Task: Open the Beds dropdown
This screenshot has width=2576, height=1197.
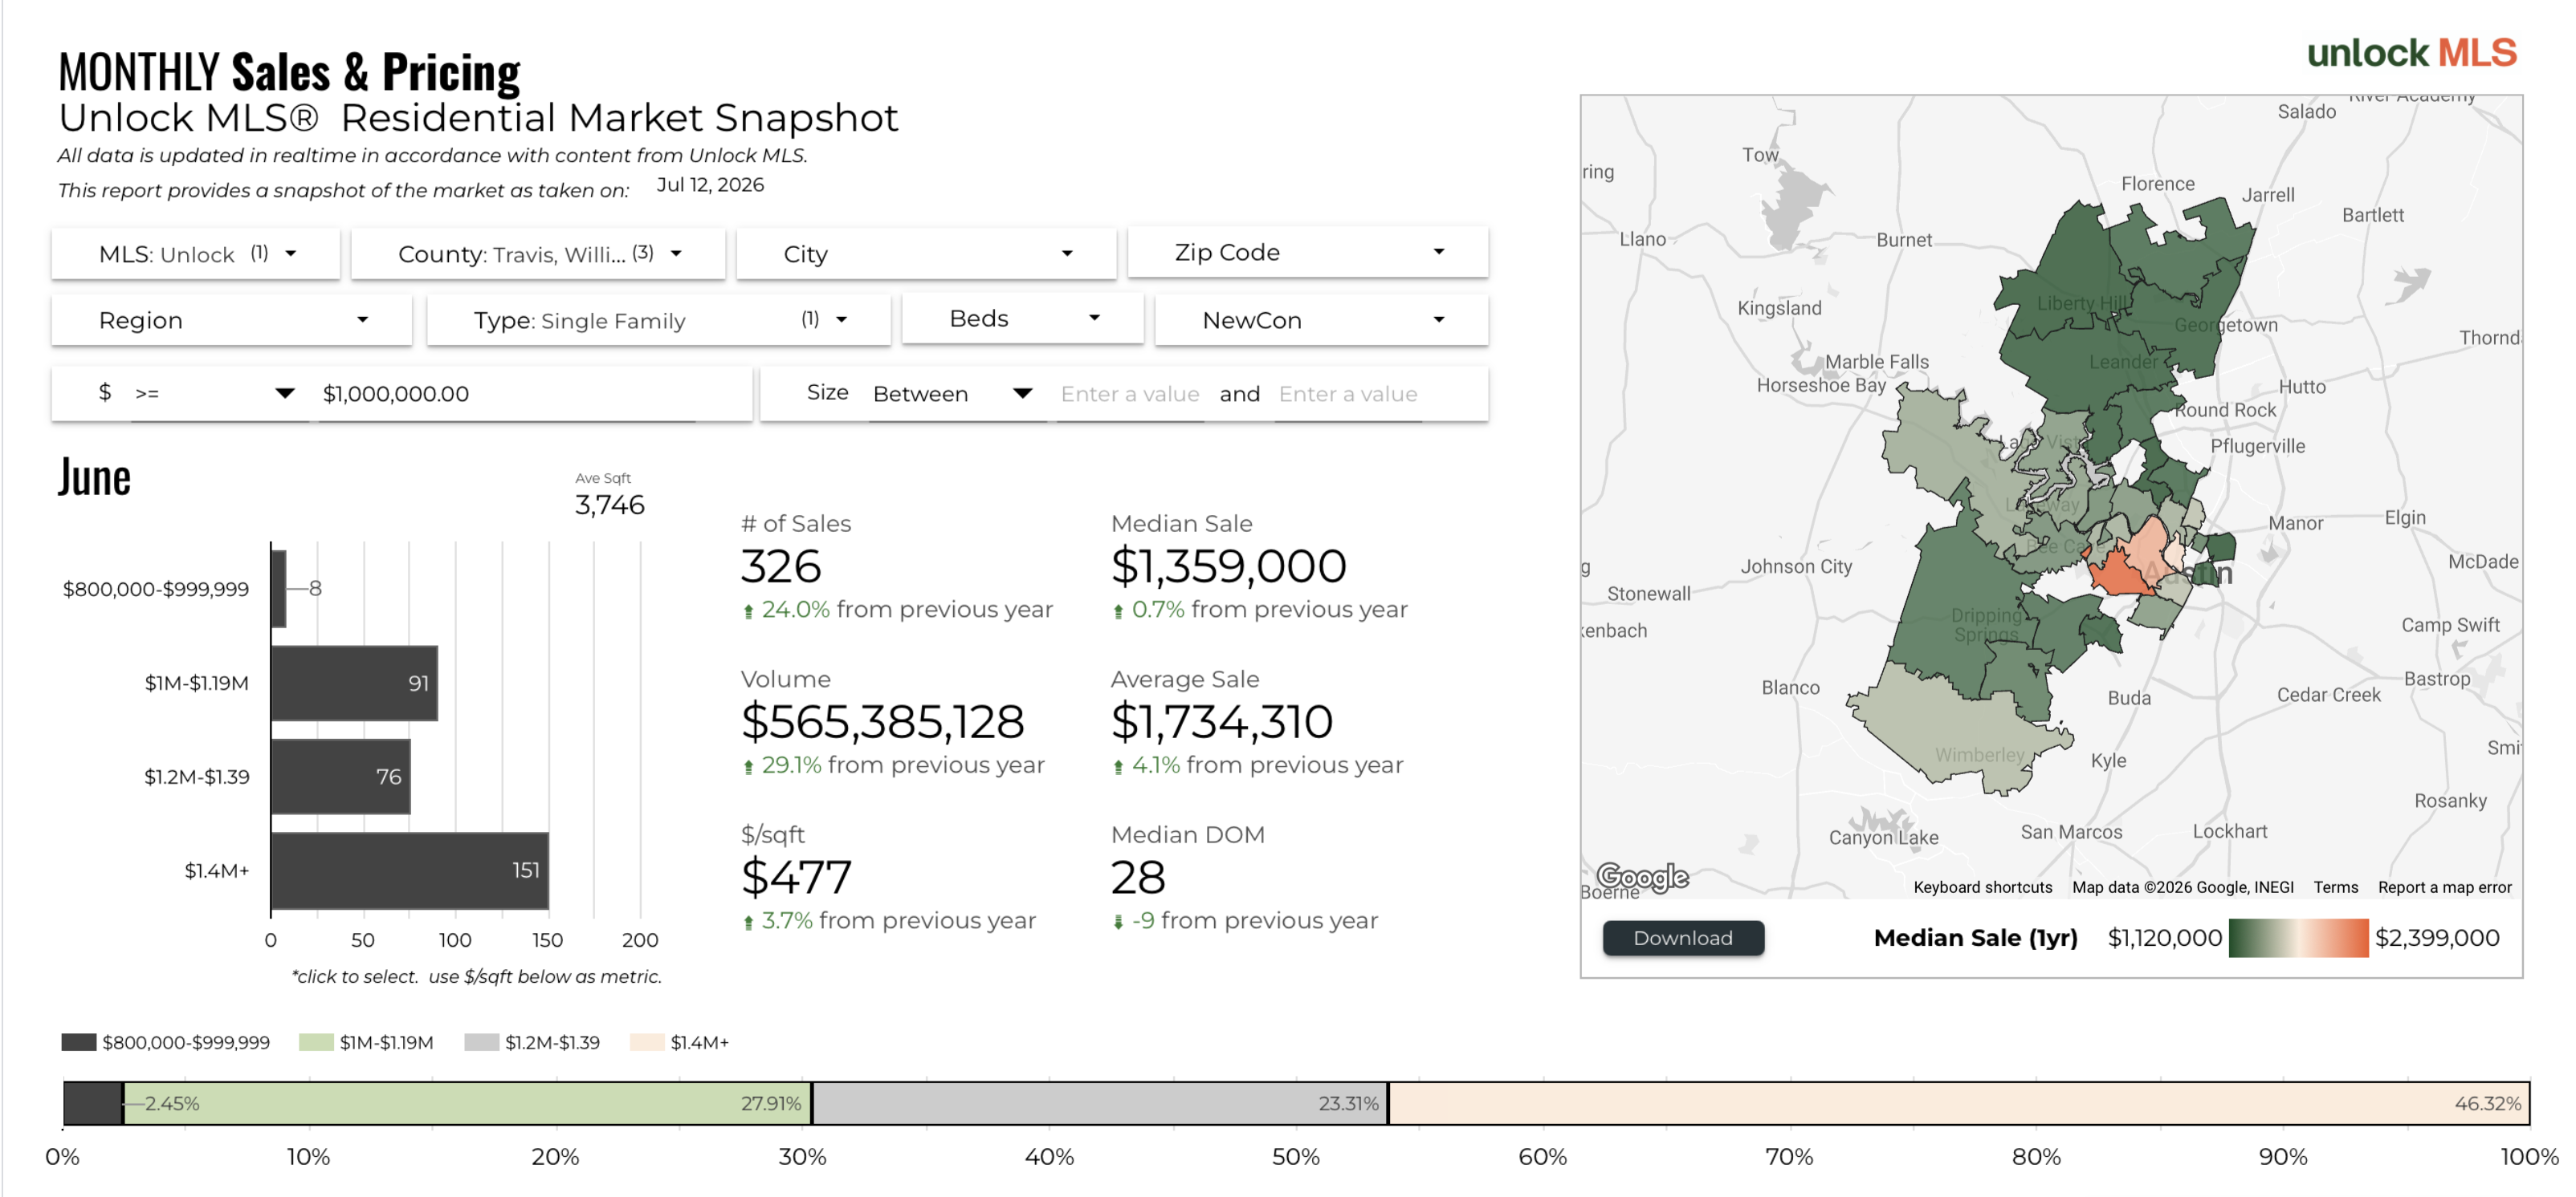Action: coord(1022,319)
